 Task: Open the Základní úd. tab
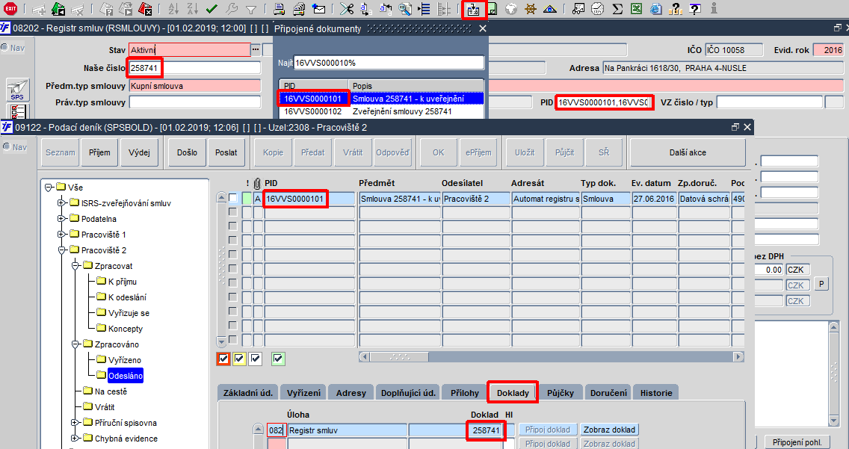coord(248,393)
